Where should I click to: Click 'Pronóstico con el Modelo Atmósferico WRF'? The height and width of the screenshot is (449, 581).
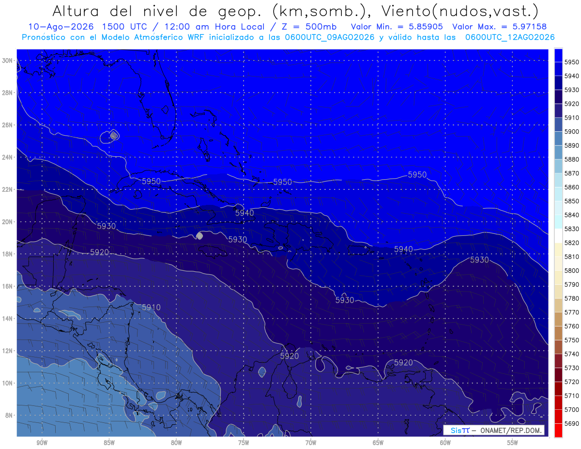click(x=114, y=37)
